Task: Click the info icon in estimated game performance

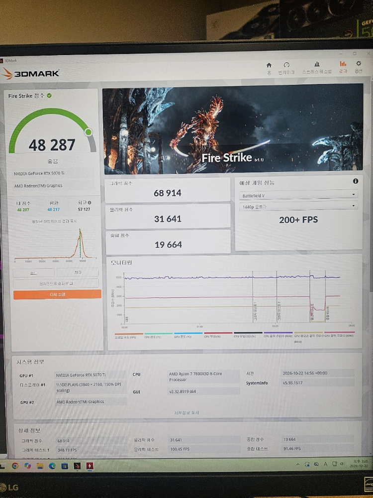Action: coord(356,181)
